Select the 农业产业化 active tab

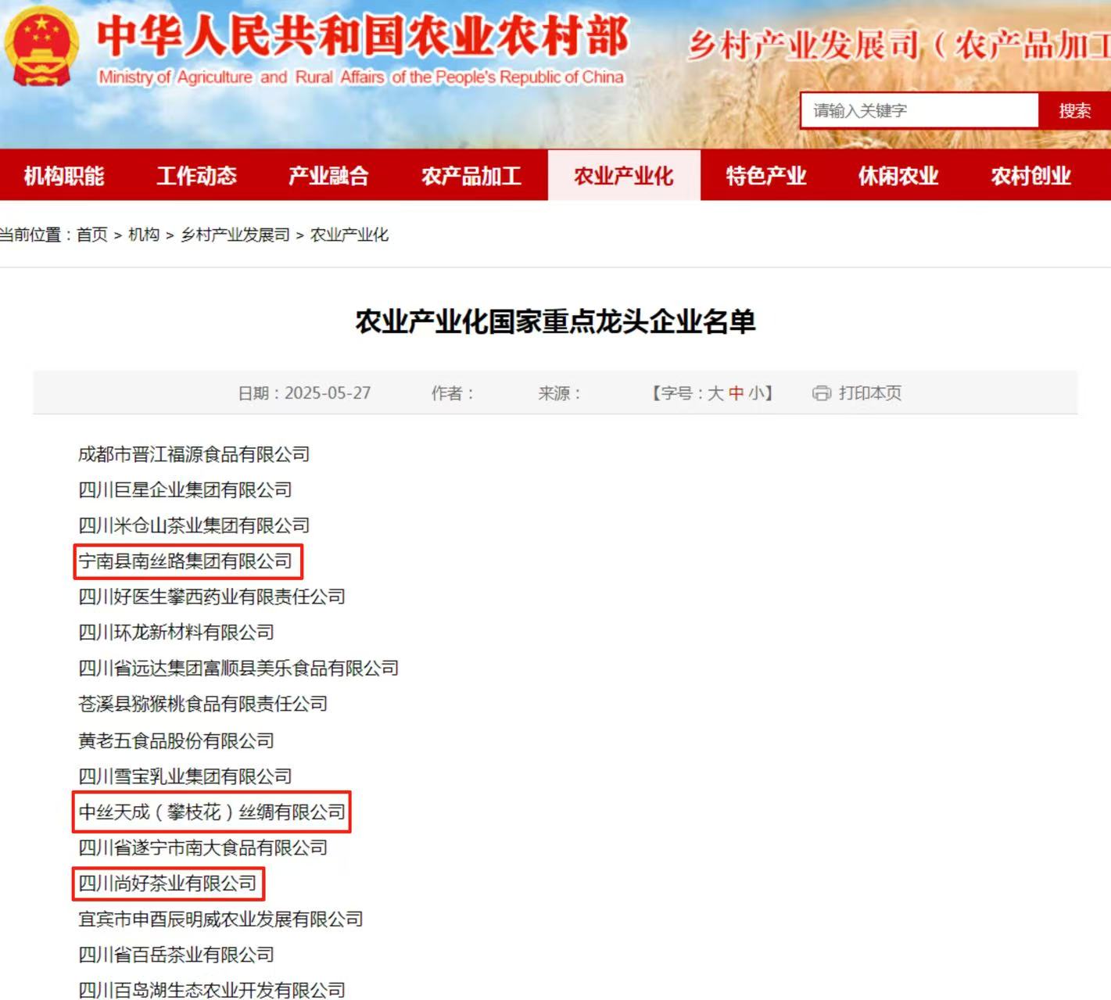pyautogui.click(x=624, y=175)
